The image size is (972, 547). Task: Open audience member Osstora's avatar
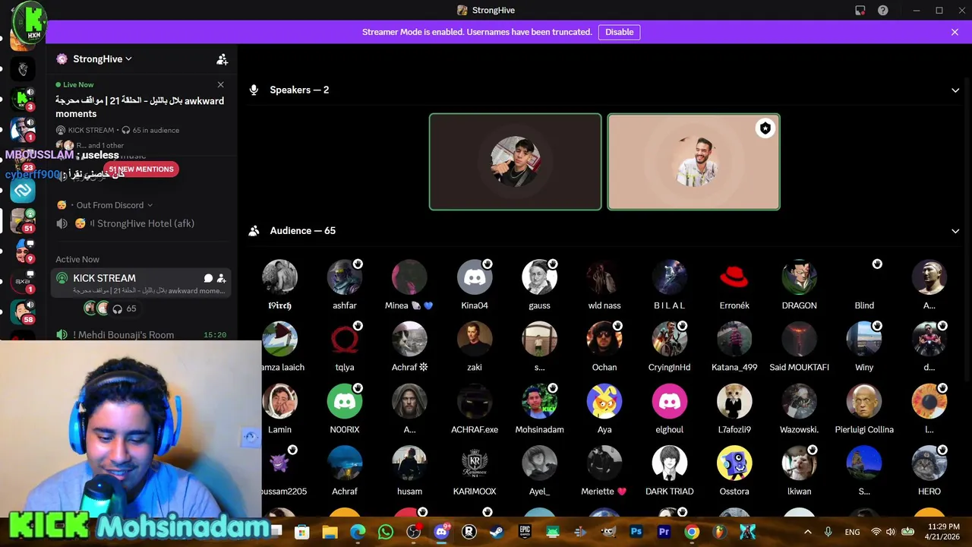[734, 463]
